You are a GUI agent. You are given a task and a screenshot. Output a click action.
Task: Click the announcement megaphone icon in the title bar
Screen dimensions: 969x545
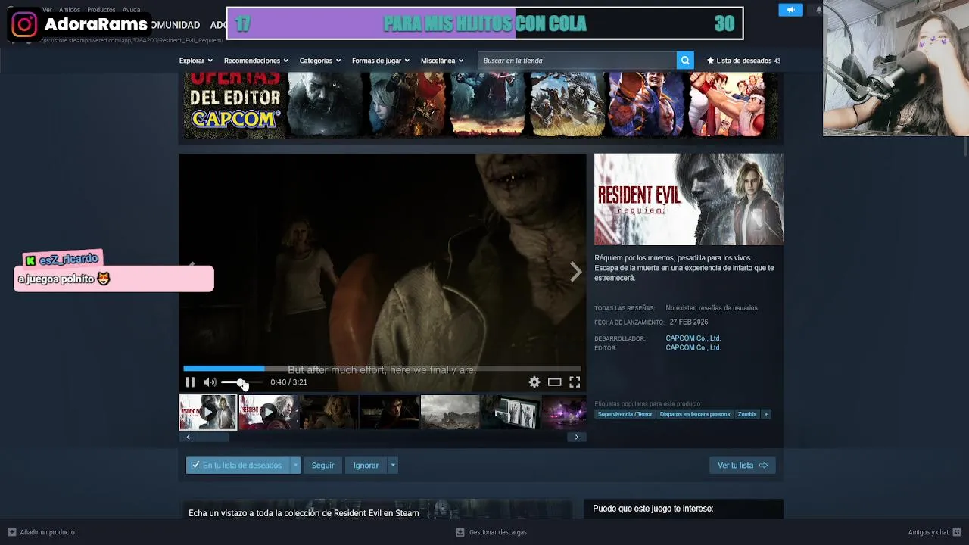point(790,10)
